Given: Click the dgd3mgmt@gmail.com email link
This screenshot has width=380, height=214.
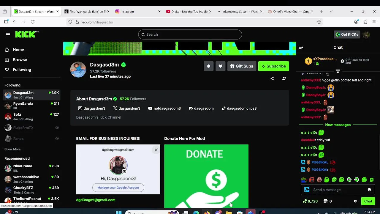Looking at the screenshot, I should click(96, 200).
